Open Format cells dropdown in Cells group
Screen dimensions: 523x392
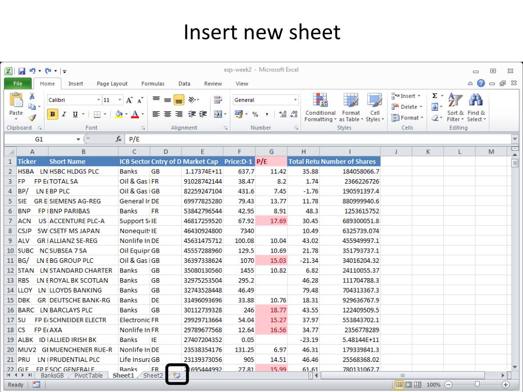click(x=407, y=118)
